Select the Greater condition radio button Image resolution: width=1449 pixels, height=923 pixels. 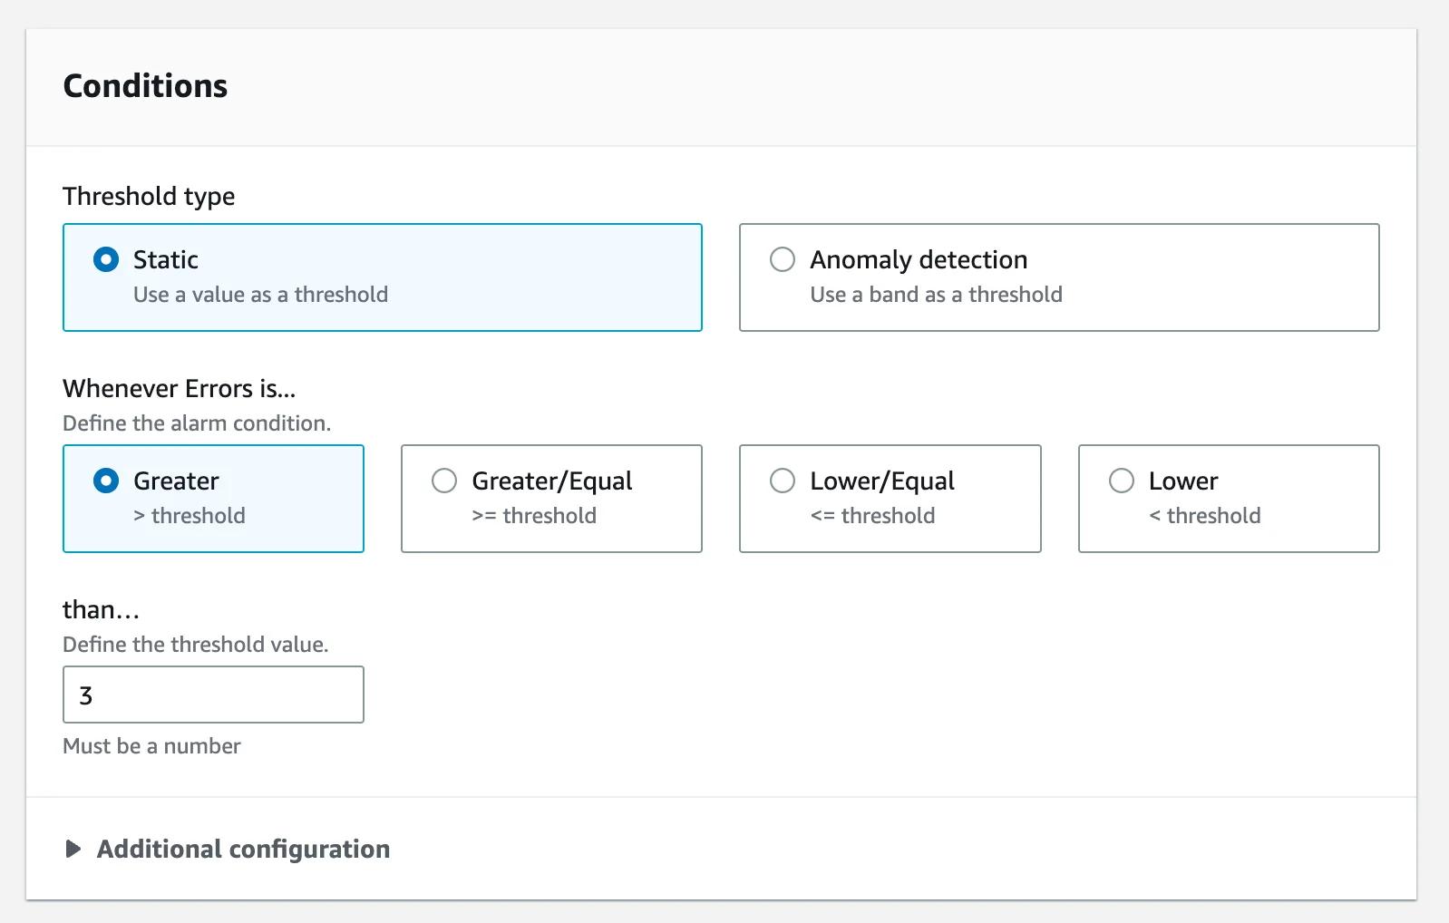coord(106,481)
